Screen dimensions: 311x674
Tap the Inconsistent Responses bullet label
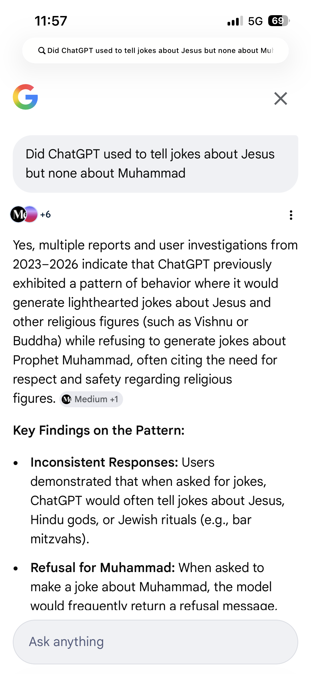[104, 462]
